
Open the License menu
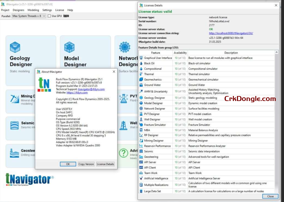pos(59,10)
